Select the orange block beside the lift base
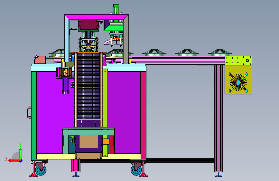This screenshot has height=181, width=279. 106,142
